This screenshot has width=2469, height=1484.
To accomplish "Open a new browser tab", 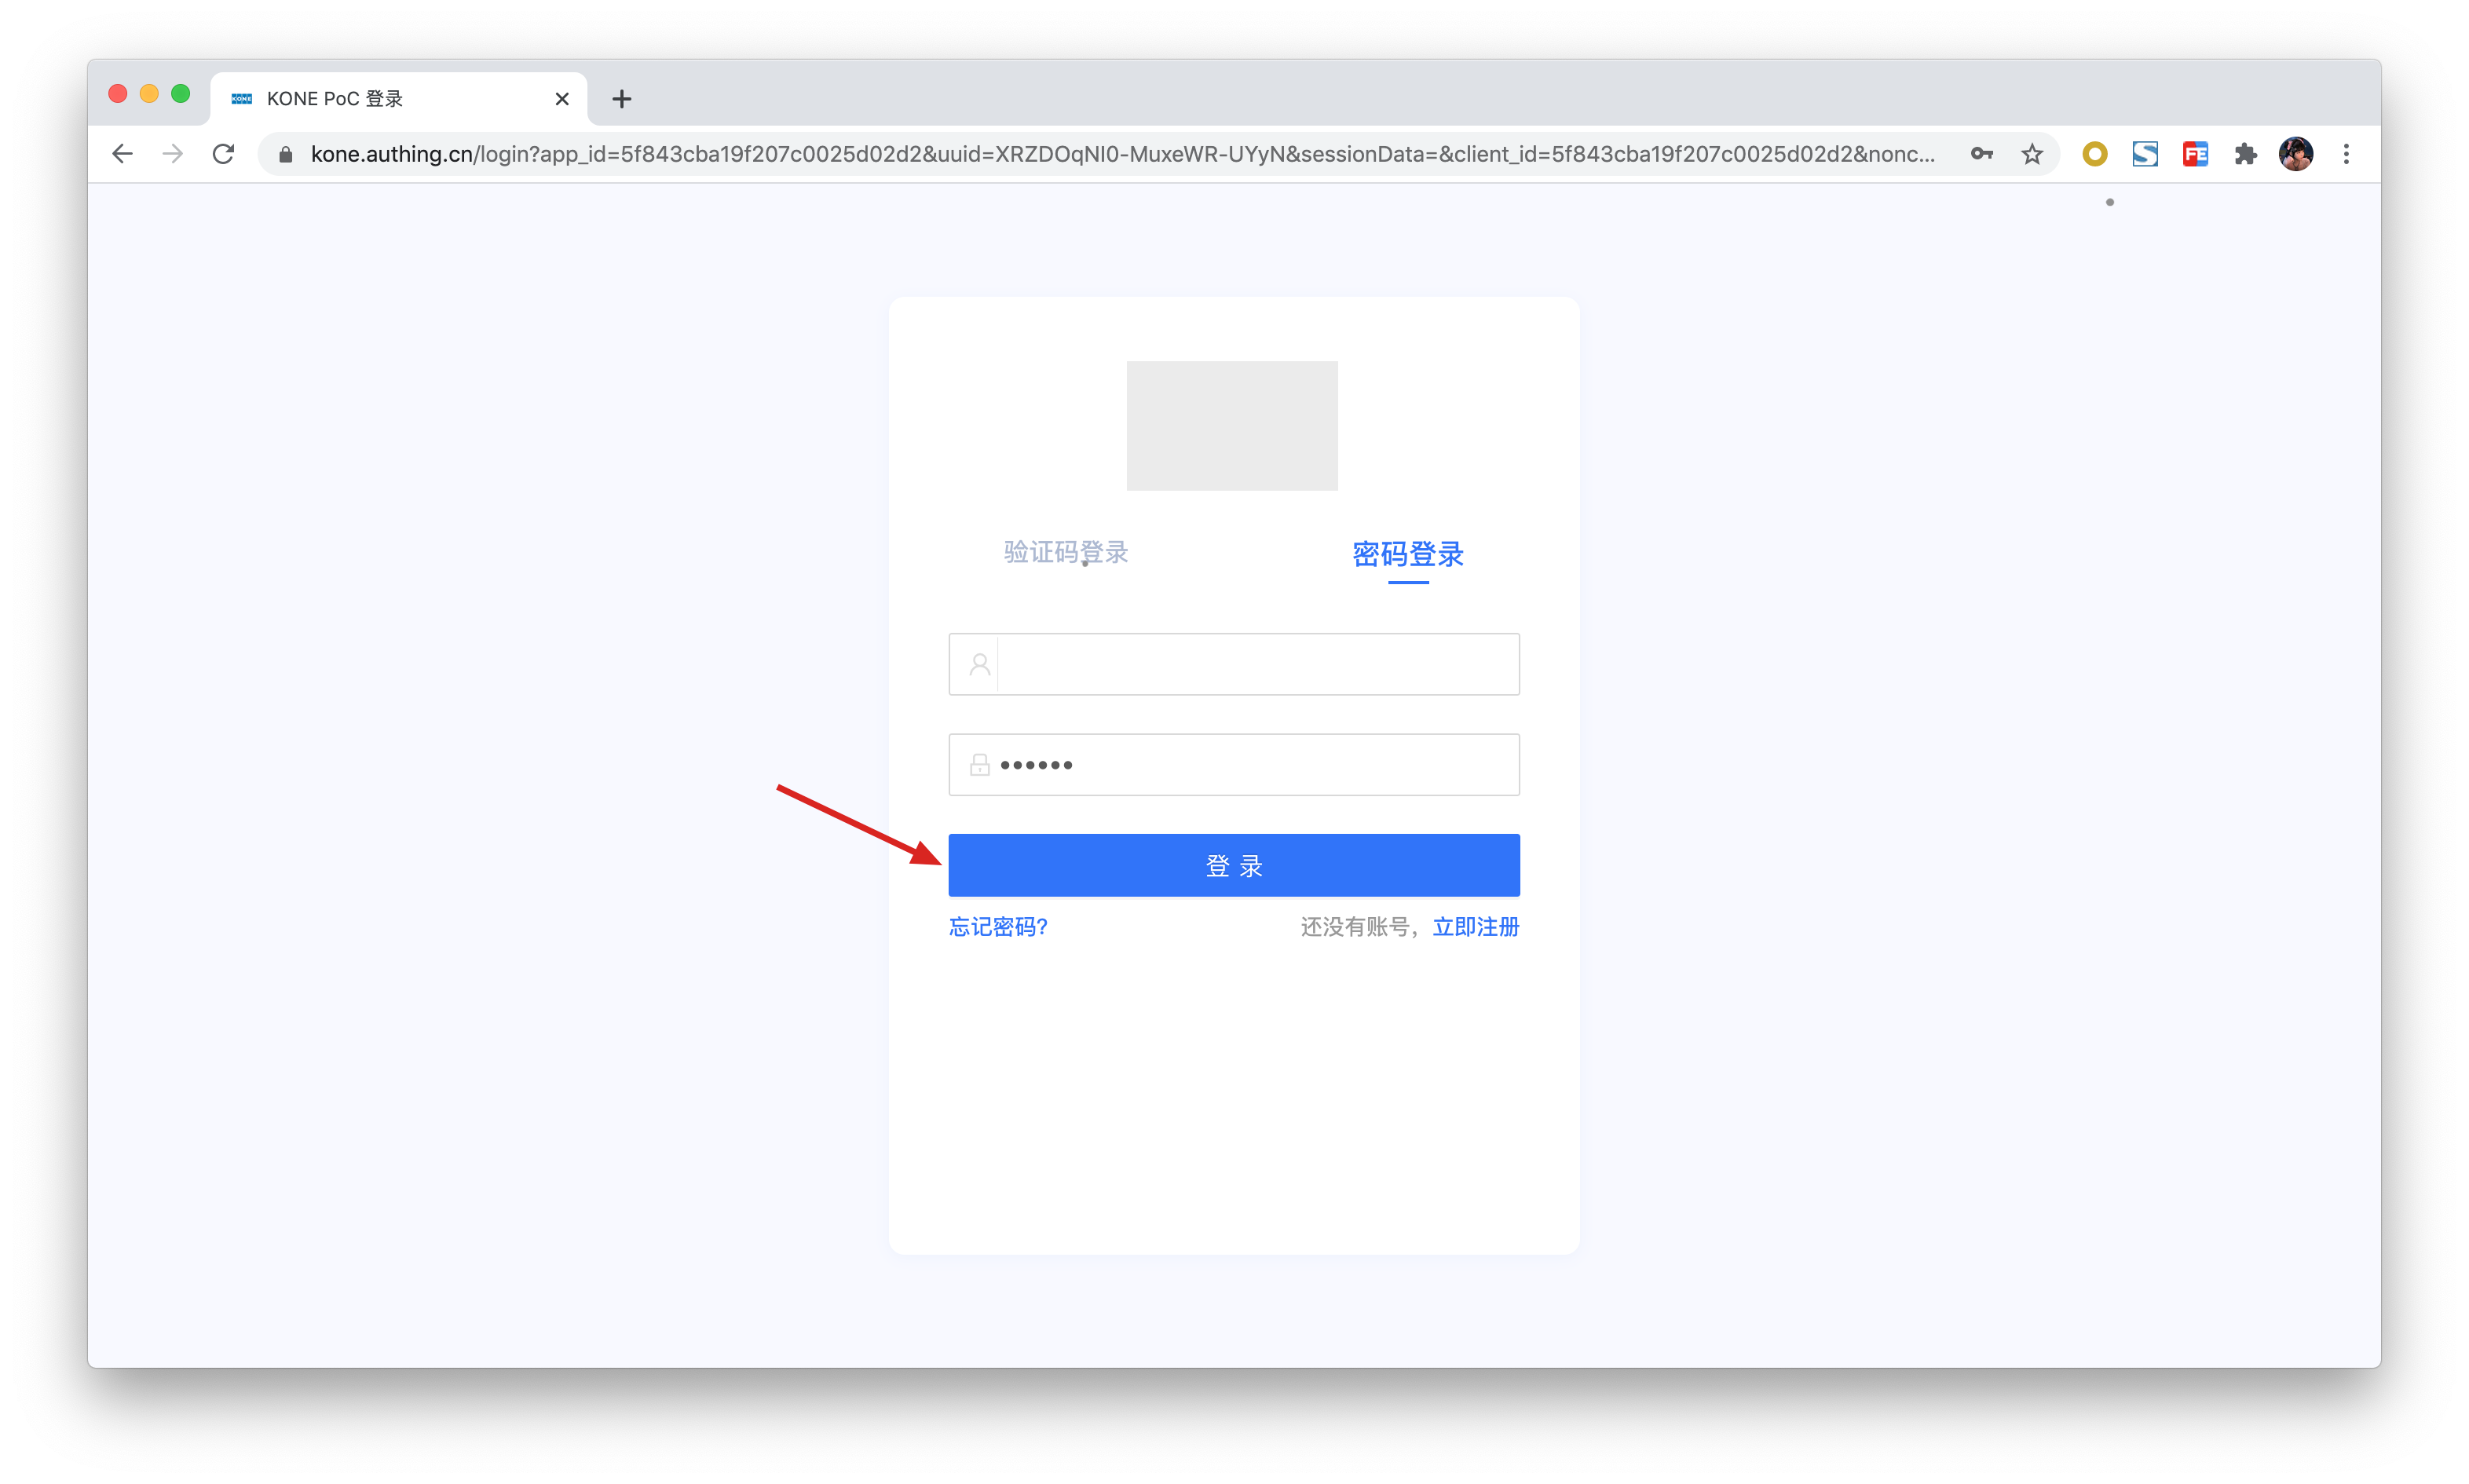I will coord(621,99).
